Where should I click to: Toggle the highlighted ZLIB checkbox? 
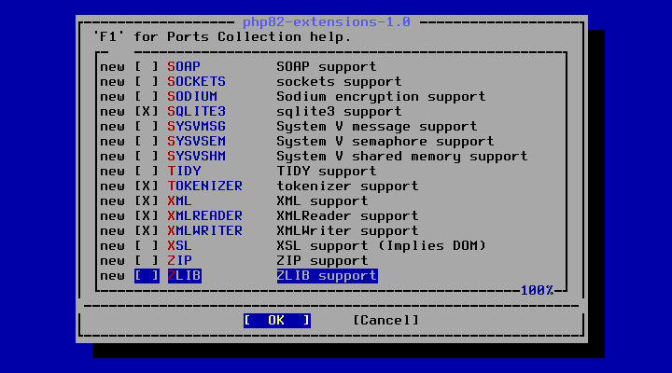point(147,276)
